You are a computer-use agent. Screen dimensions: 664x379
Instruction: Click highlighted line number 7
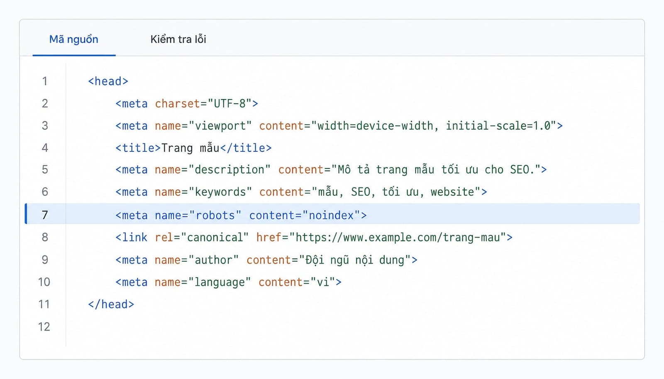pyautogui.click(x=45, y=215)
